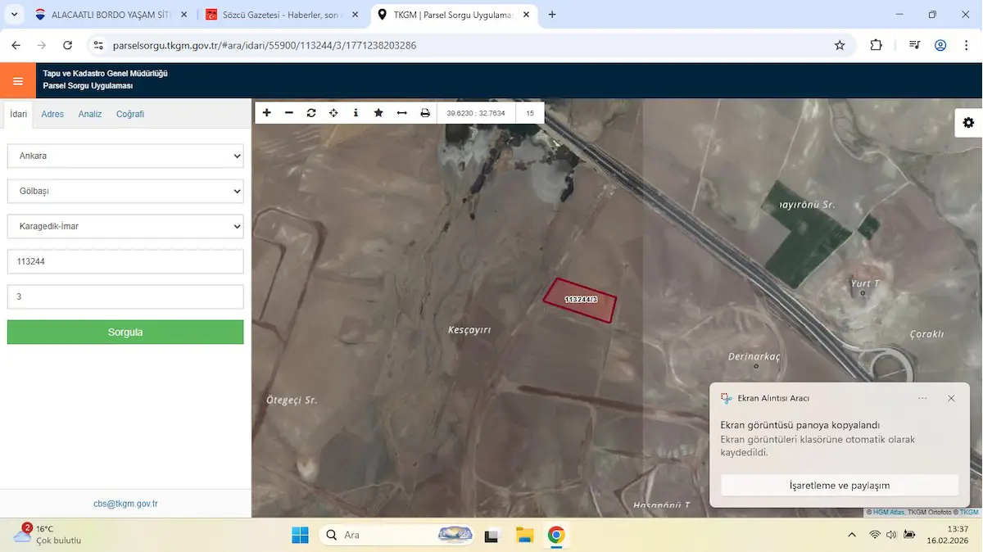Open Chrome media controls icon
The image size is (983, 552).
[x=915, y=46]
